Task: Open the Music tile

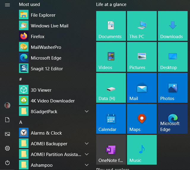Action: coord(142,150)
